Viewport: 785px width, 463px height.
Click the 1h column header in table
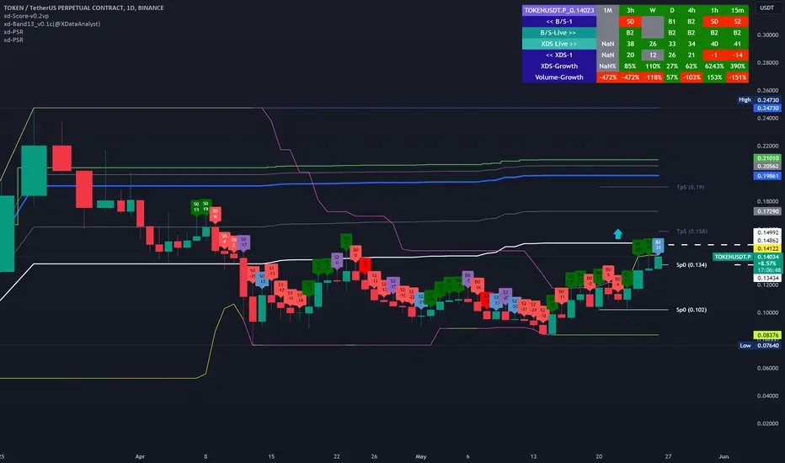[x=714, y=10]
